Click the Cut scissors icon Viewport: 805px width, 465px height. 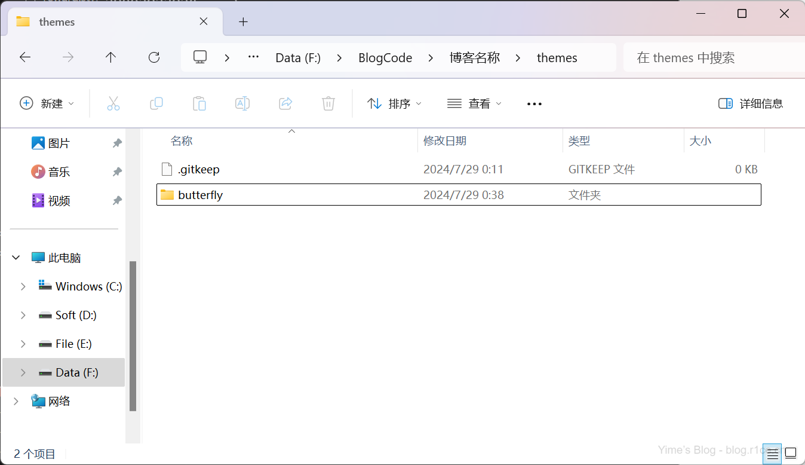113,103
